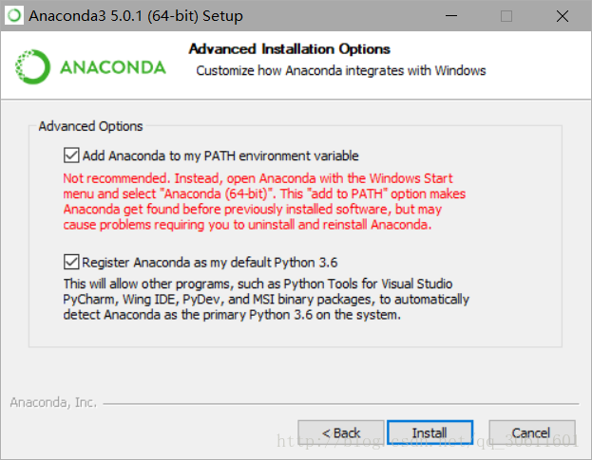The width and height of the screenshot is (592, 460).
Task: Minimize the Anaconda3 Setup window
Action: [463, 16]
